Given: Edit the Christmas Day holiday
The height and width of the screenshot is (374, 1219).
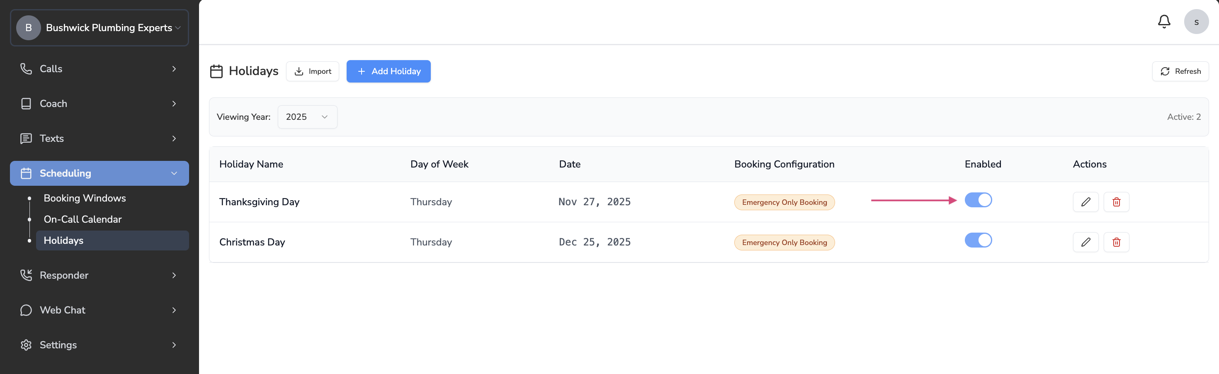Looking at the screenshot, I should (1085, 243).
